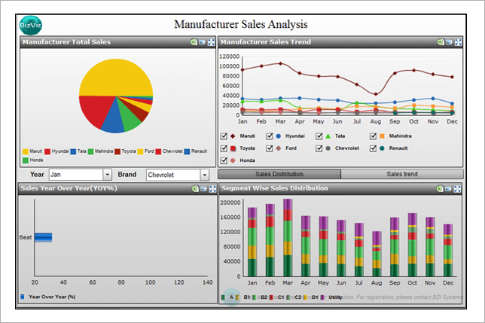Click middle window icon in Sales Year Over Year header
Screen dimensions: 485x323
[203, 188]
